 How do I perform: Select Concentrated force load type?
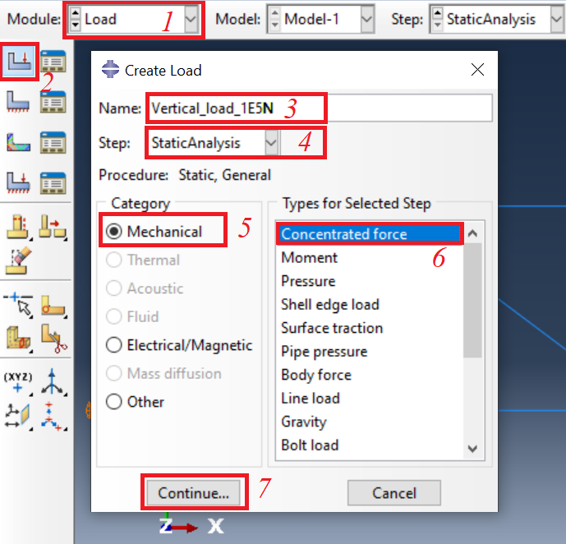click(370, 234)
